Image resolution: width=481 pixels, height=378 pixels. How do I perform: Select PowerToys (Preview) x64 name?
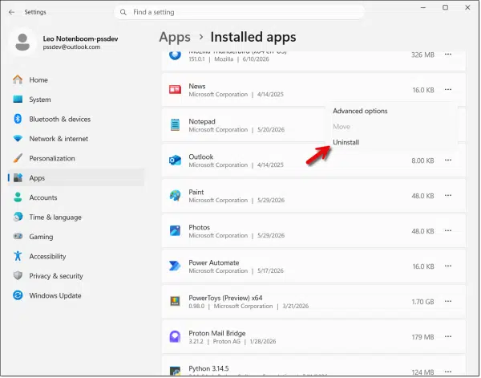tap(225, 299)
